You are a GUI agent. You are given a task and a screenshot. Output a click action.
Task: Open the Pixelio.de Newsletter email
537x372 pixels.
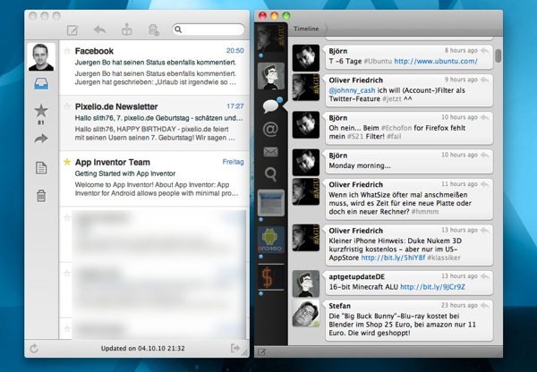[x=154, y=123]
